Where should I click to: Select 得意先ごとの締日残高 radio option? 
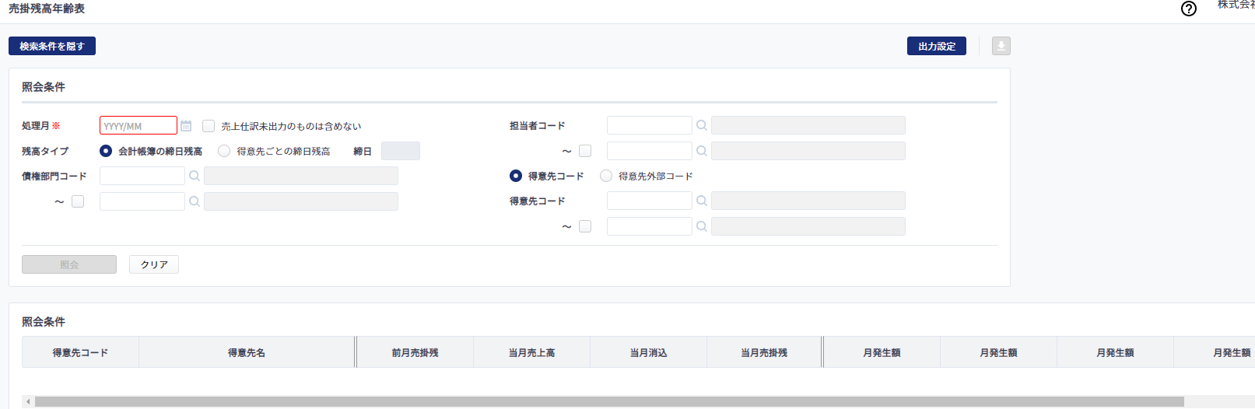(224, 151)
